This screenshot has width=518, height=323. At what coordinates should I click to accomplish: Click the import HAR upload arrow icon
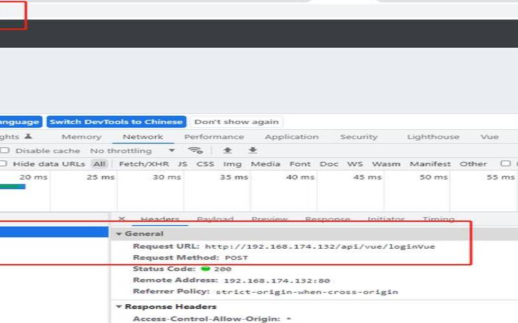tap(227, 151)
